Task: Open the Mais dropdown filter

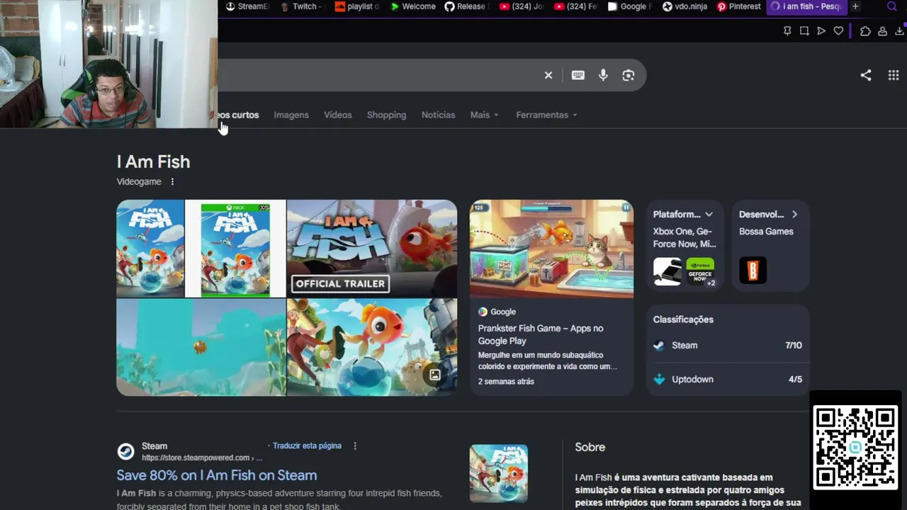Action: pyautogui.click(x=485, y=115)
